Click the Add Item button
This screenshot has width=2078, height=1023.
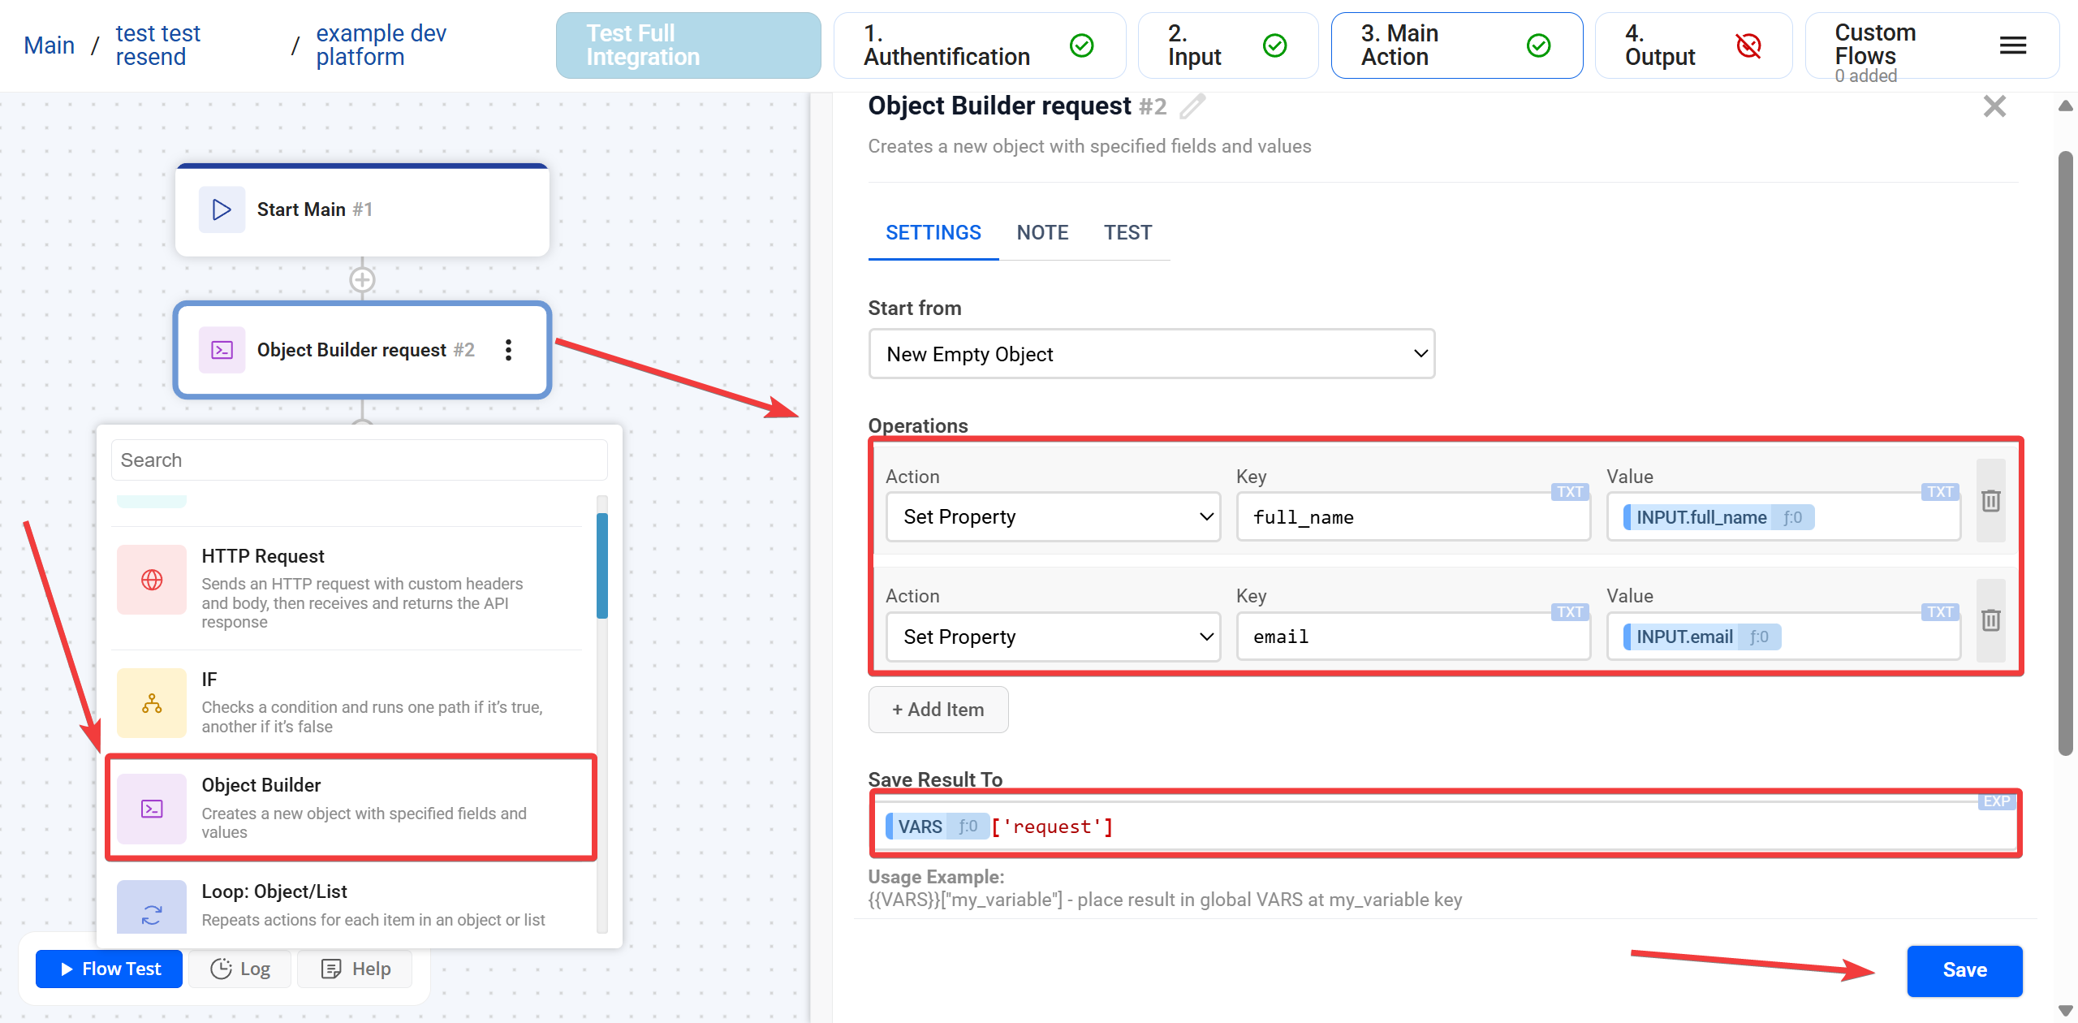[938, 710]
